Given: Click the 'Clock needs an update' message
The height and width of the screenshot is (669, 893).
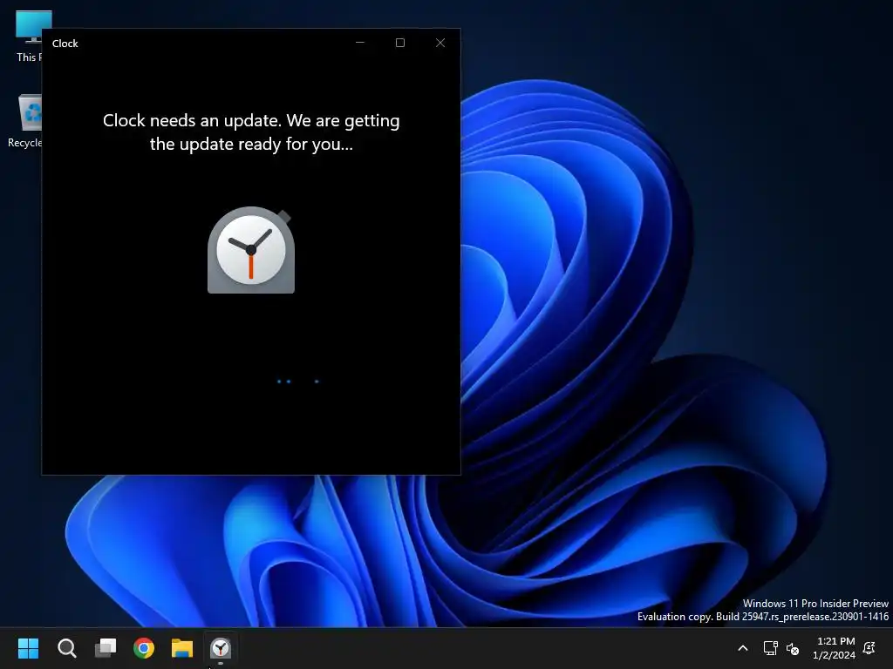Looking at the screenshot, I should pos(251,132).
